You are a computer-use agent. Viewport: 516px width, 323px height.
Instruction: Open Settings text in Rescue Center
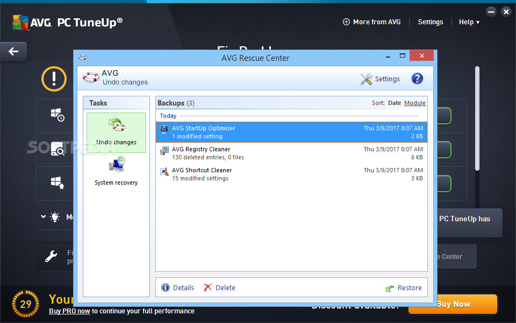tap(388, 79)
